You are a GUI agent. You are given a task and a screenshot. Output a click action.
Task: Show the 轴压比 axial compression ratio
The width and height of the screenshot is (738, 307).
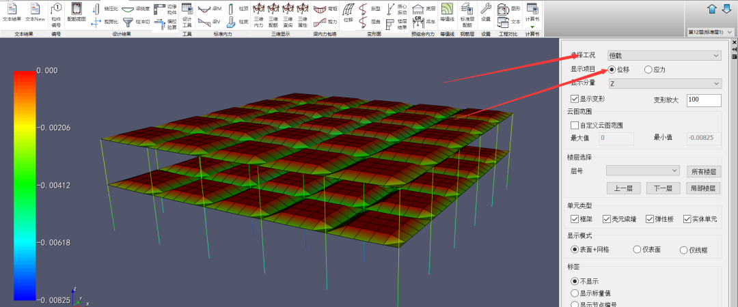point(105,9)
